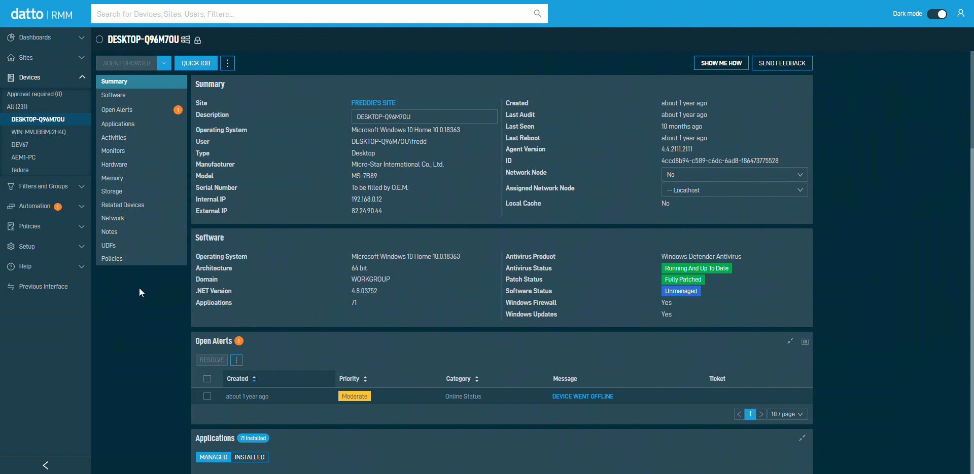This screenshot has width=974, height=474.
Task: Select the device radio circle beside hostname
Action: click(99, 39)
